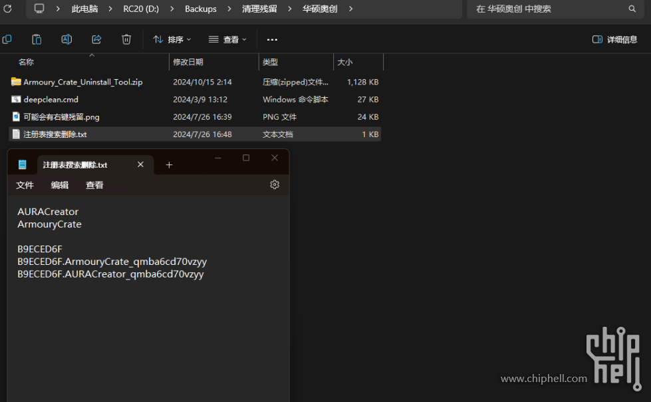The width and height of the screenshot is (651, 402).
Task: Open the three-dots more options menu
Action: coord(272,39)
